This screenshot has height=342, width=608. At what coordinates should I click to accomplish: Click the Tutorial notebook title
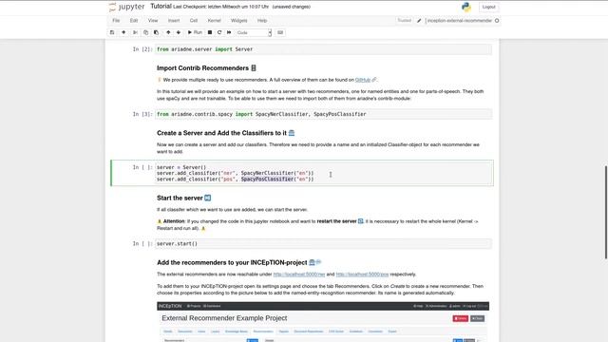pos(161,7)
